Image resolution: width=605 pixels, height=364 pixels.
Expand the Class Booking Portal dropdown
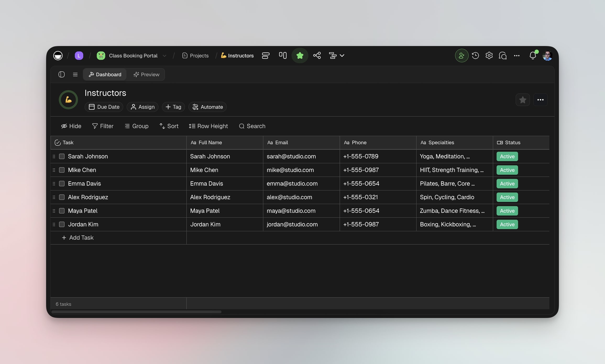pos(165,55)
